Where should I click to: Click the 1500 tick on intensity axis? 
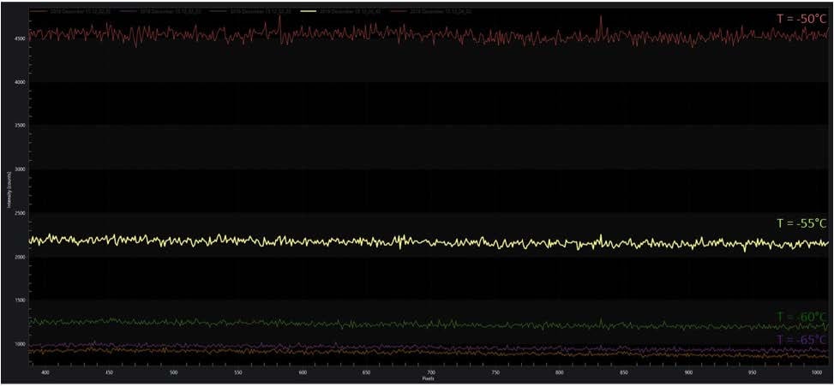(21, 300)
